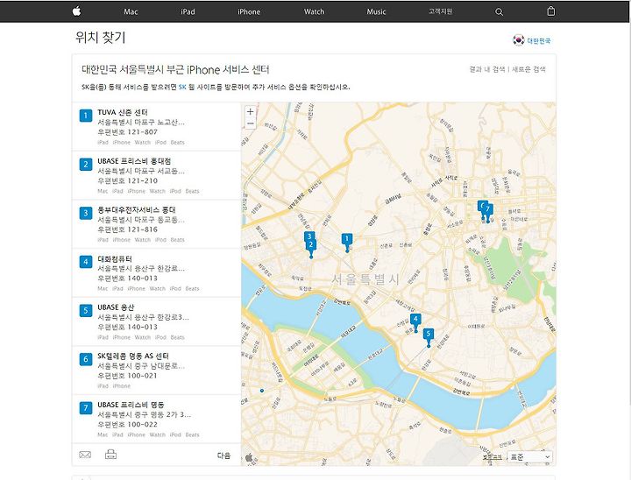Click 새로운 검색 link
Viewport: 631px width, 480px height.
[528, 69]
